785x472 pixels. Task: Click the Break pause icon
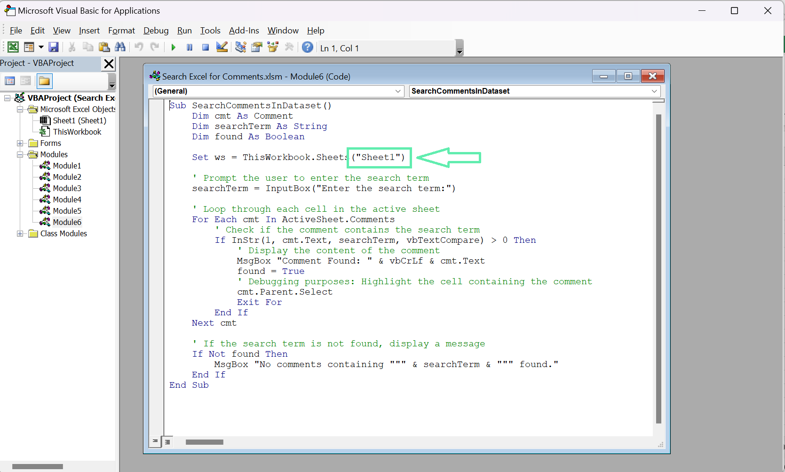click(190, 47)
